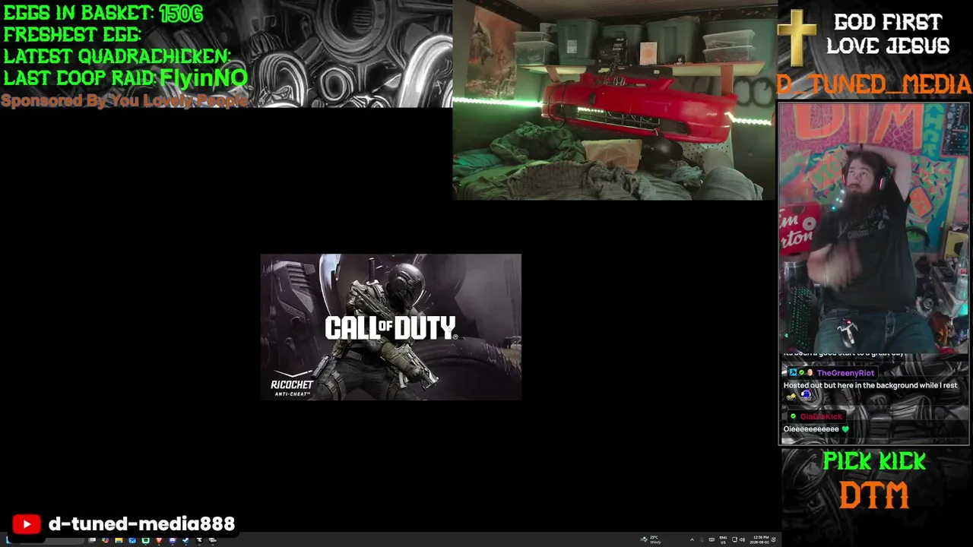Open the taskbar clock showing 12:36 PM

click(760, 540)
